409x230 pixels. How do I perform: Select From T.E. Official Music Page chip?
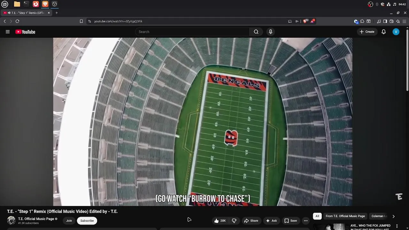tap(345, 216)
